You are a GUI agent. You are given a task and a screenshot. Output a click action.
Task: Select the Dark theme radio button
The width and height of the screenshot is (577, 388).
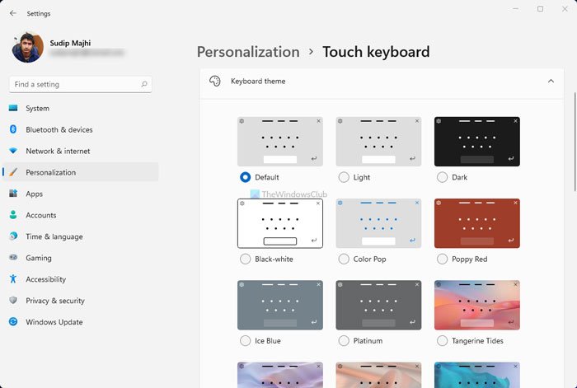pyautogui.click(x=443, y=177)
